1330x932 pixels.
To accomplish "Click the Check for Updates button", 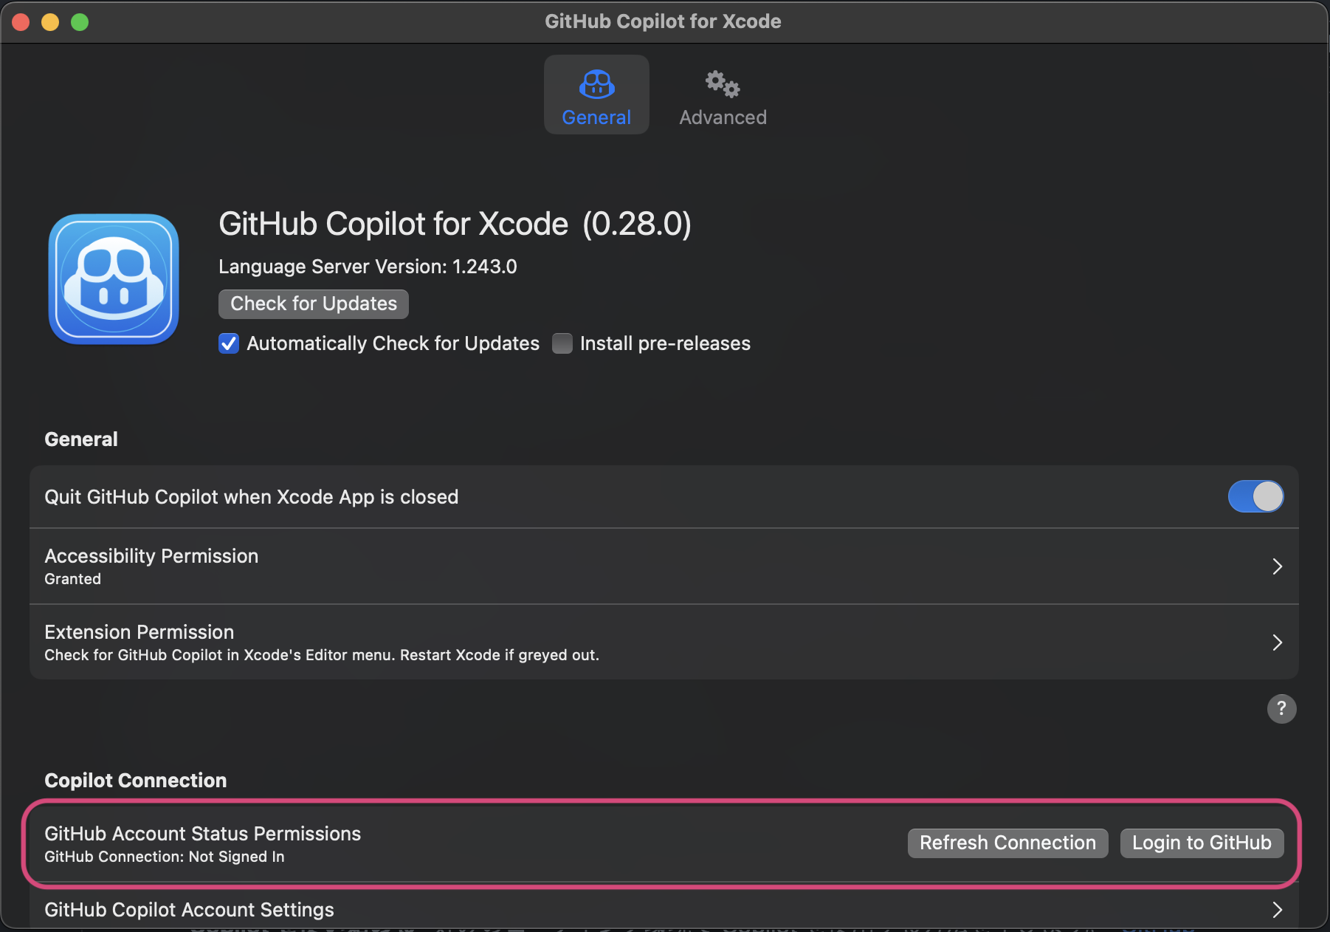I will click(x=314, y=304).
